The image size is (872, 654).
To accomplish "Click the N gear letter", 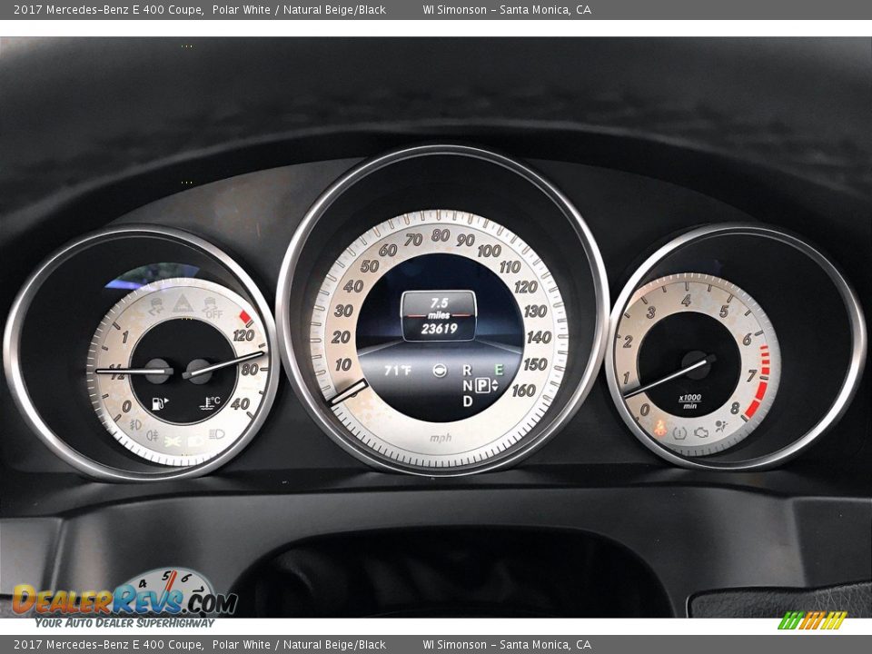I will click(x=467, y=385).
